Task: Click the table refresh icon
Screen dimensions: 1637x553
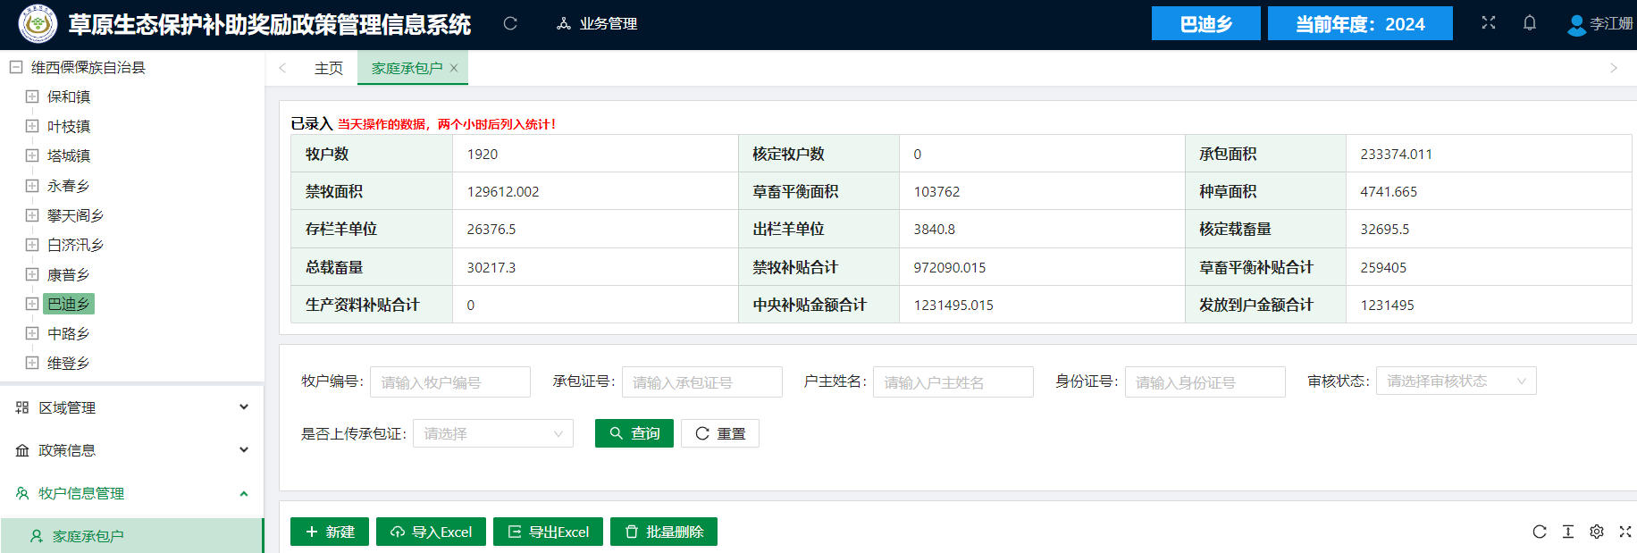Action: (x=1540, y=532)
